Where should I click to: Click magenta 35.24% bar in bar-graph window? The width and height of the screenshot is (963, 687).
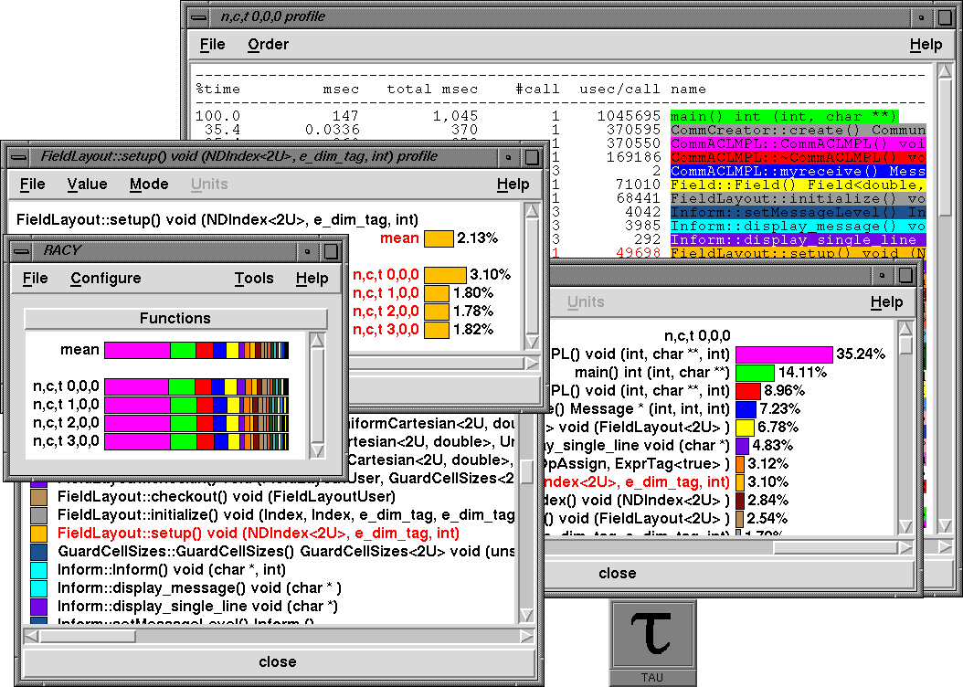tap(784, 354)
